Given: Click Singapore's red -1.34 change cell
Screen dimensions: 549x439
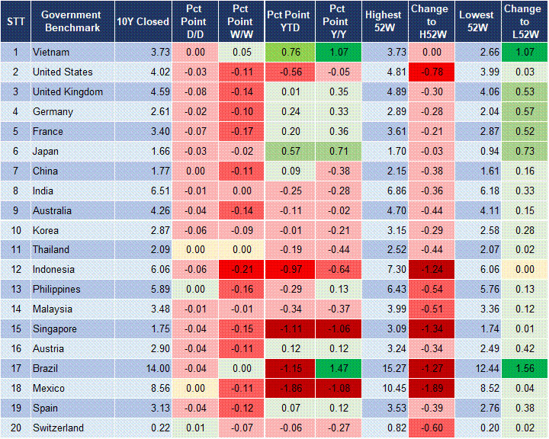Looking at the screenshot, I should (x=431, y=329).
